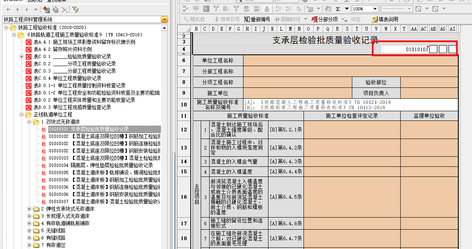
Task: Click the padlock lock-cell toolbar icon
Action: point(267,9)
